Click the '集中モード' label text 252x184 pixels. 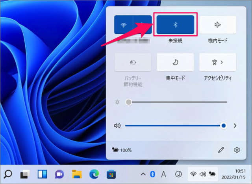pos(175,78)
